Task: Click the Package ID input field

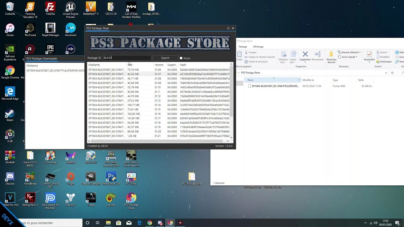Action: click(x=127, y=58)
